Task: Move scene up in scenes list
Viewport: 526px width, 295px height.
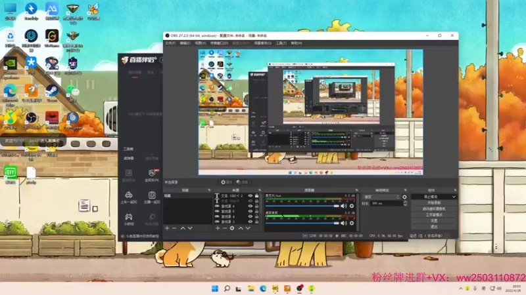Action: pyautogui.click(x=183, y=228)
